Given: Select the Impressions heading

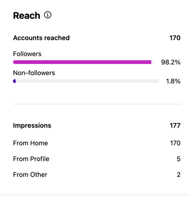Looking at the screenshot, I should (32, 125).
